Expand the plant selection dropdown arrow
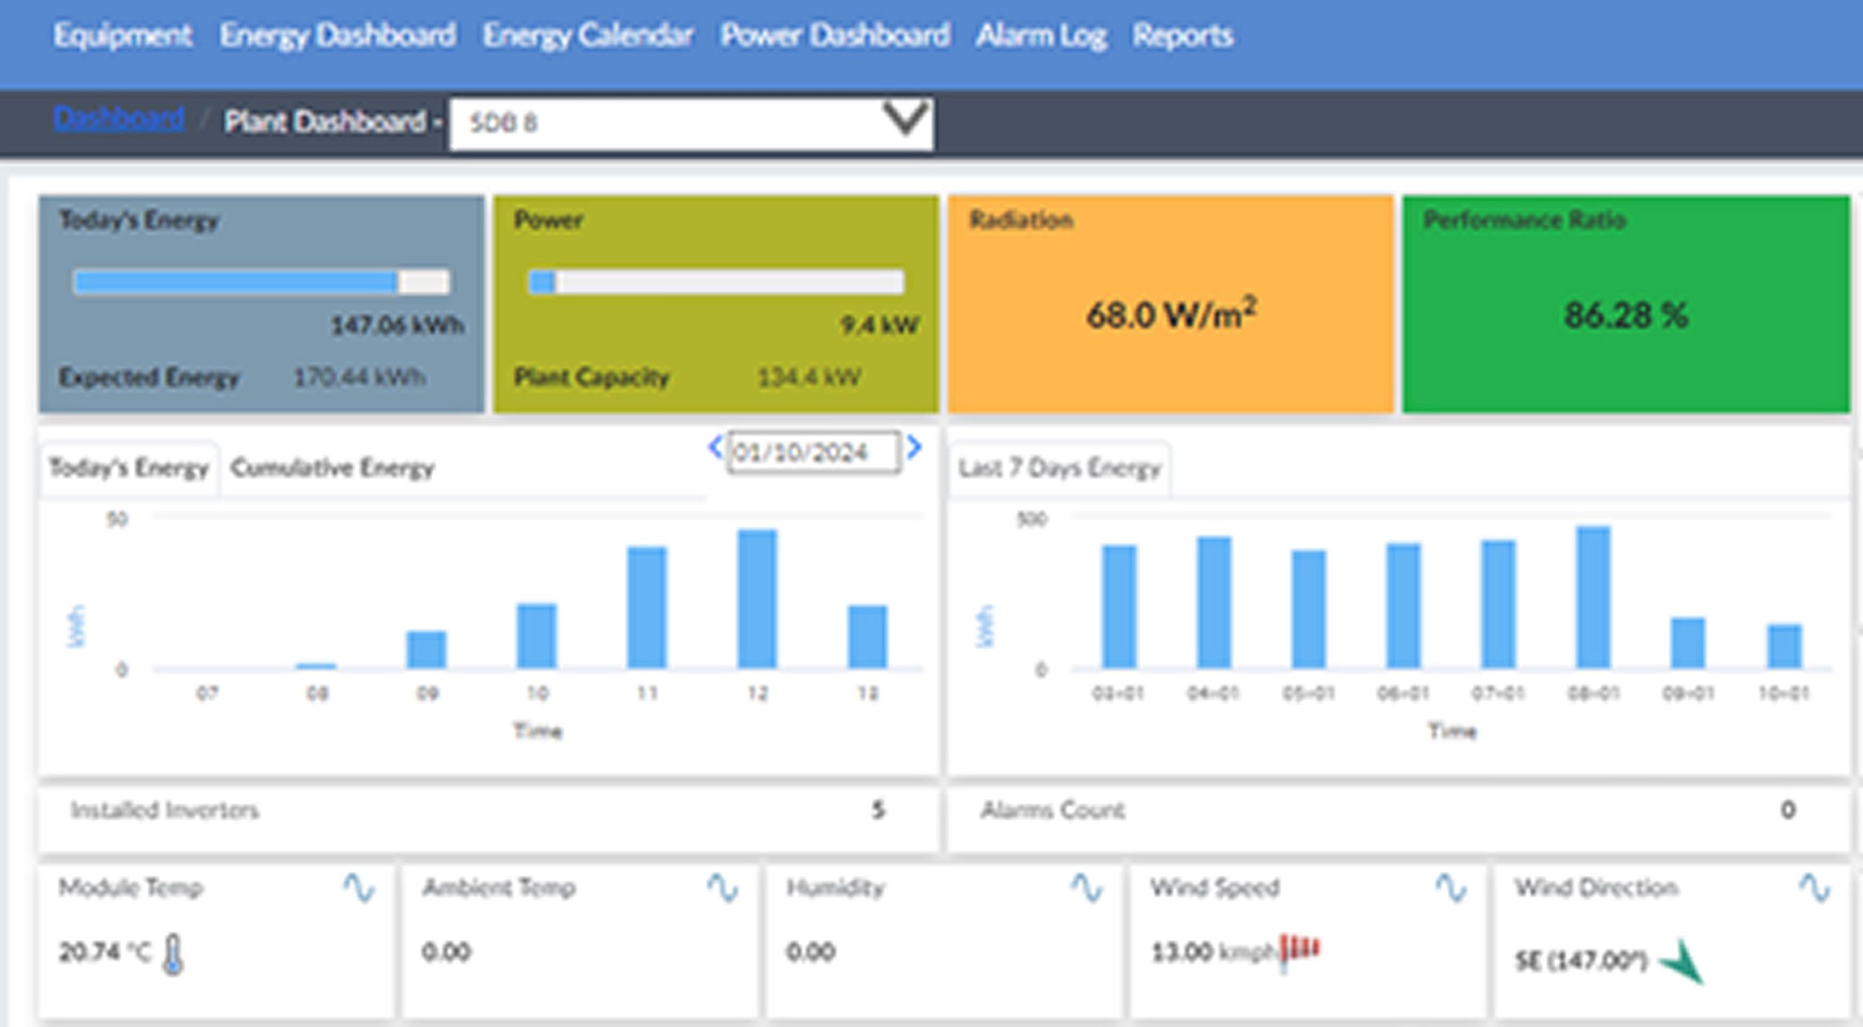1863x1027 pixels. tap(905, 119)
